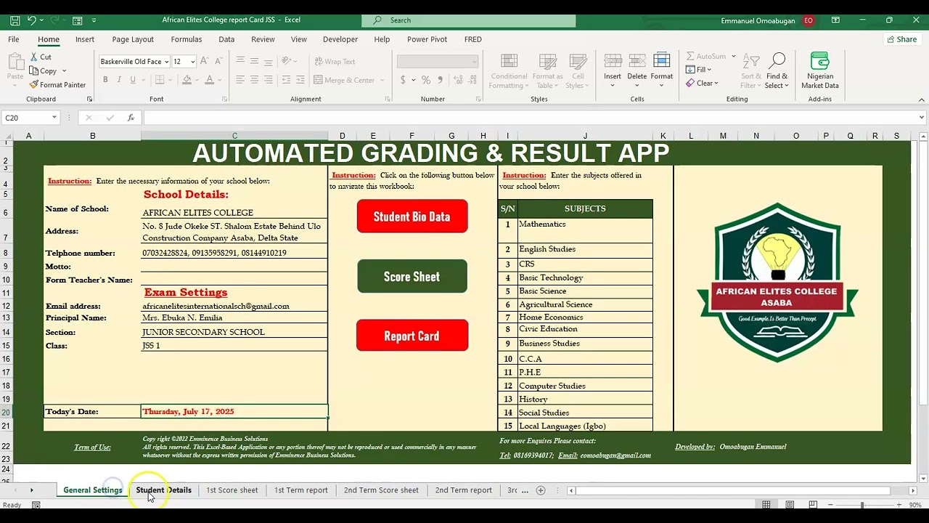Screen dimensions: 929x523
Task: Click the Score Sheet button
Action: coord(412,277)
